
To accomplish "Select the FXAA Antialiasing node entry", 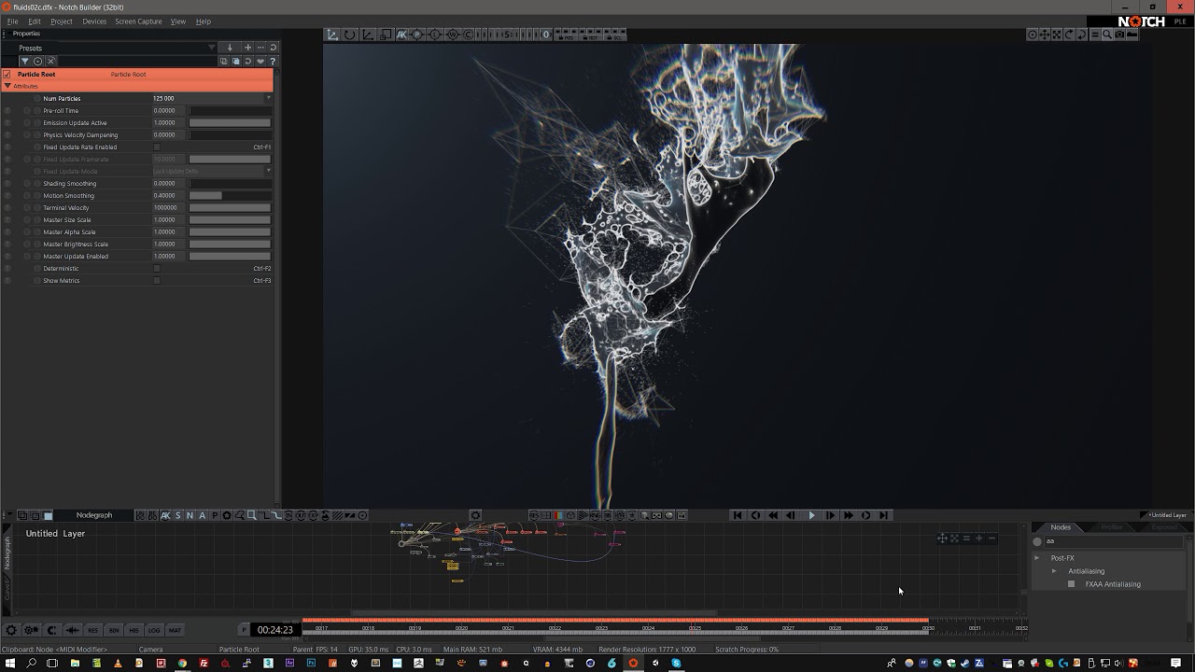I will tap(1113, 584).
